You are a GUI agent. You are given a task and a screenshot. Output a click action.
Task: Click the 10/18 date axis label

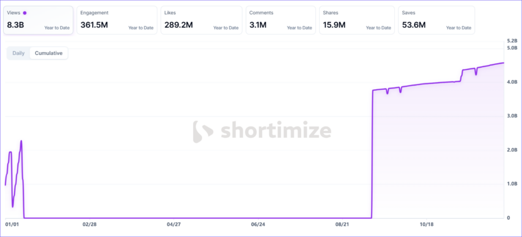pyautogui.click(x=427, y=224)
